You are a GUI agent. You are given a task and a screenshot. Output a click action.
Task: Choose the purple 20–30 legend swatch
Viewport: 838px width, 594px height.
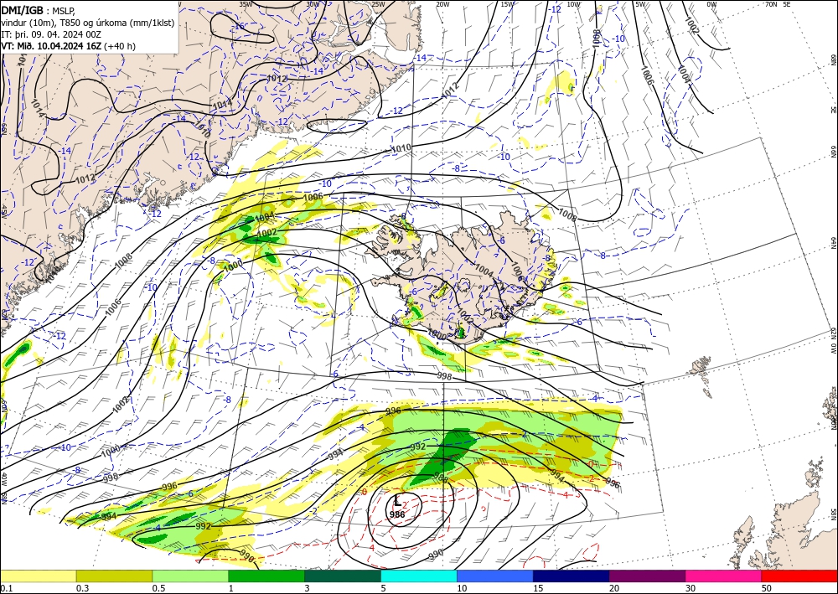coord(647,576)
